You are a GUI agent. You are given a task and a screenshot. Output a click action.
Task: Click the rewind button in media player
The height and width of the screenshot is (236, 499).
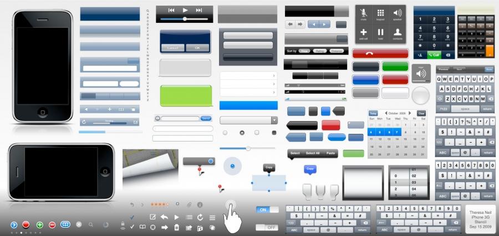pos(171,10)
